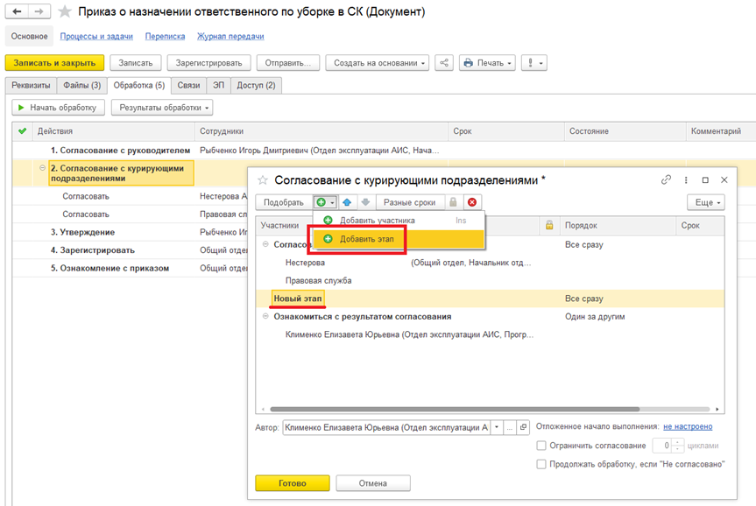
Task: Click the lock column header icon
Action: point(549,225)
